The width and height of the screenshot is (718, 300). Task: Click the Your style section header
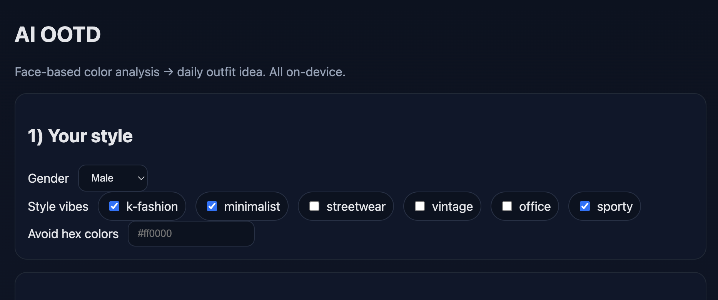click(80, 135)
